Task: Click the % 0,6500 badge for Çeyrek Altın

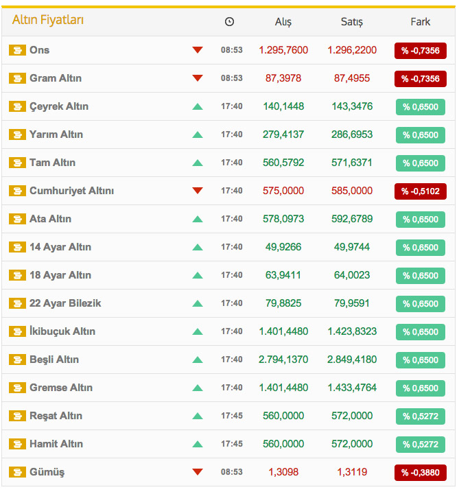Action: pos(421,107)
